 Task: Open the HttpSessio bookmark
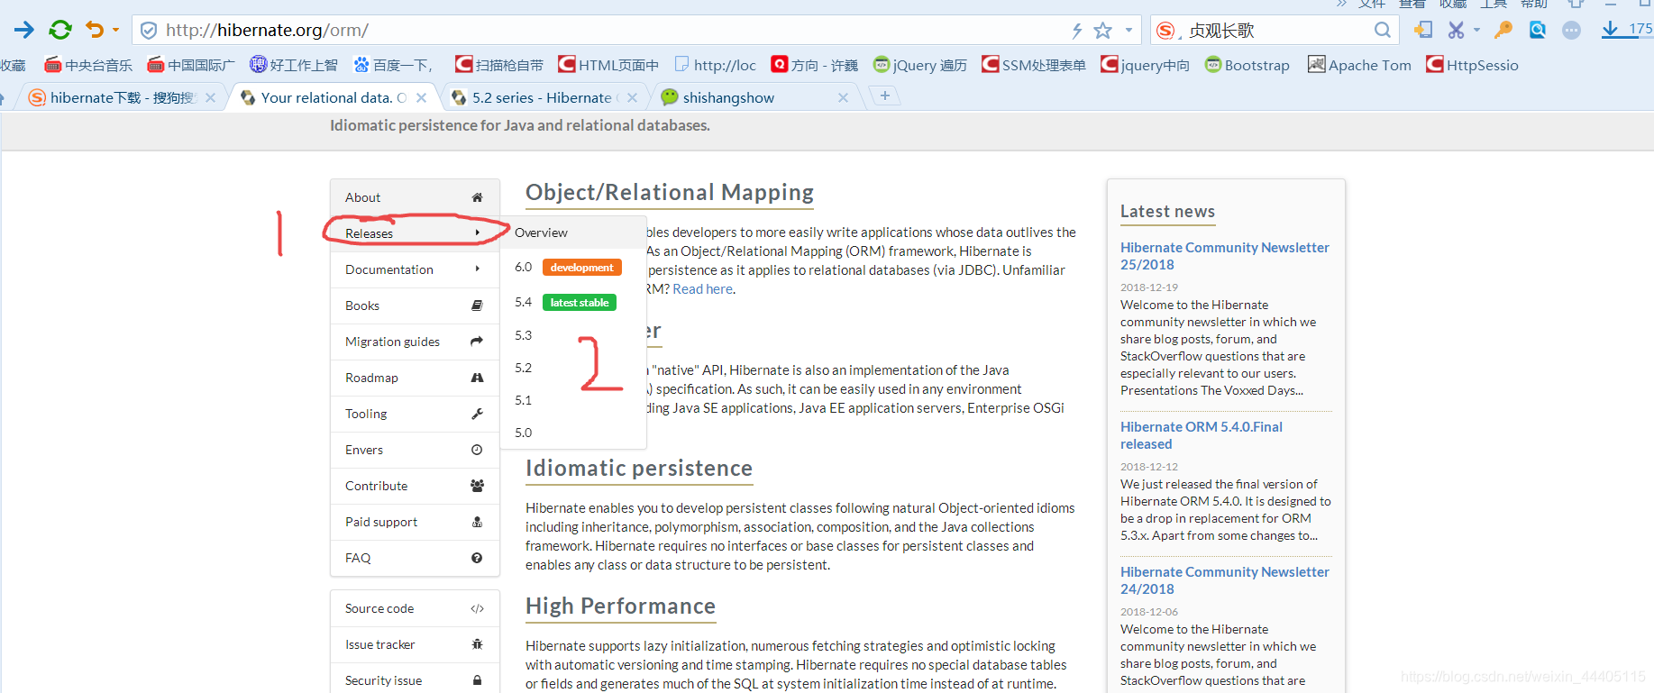point(1472,65)
